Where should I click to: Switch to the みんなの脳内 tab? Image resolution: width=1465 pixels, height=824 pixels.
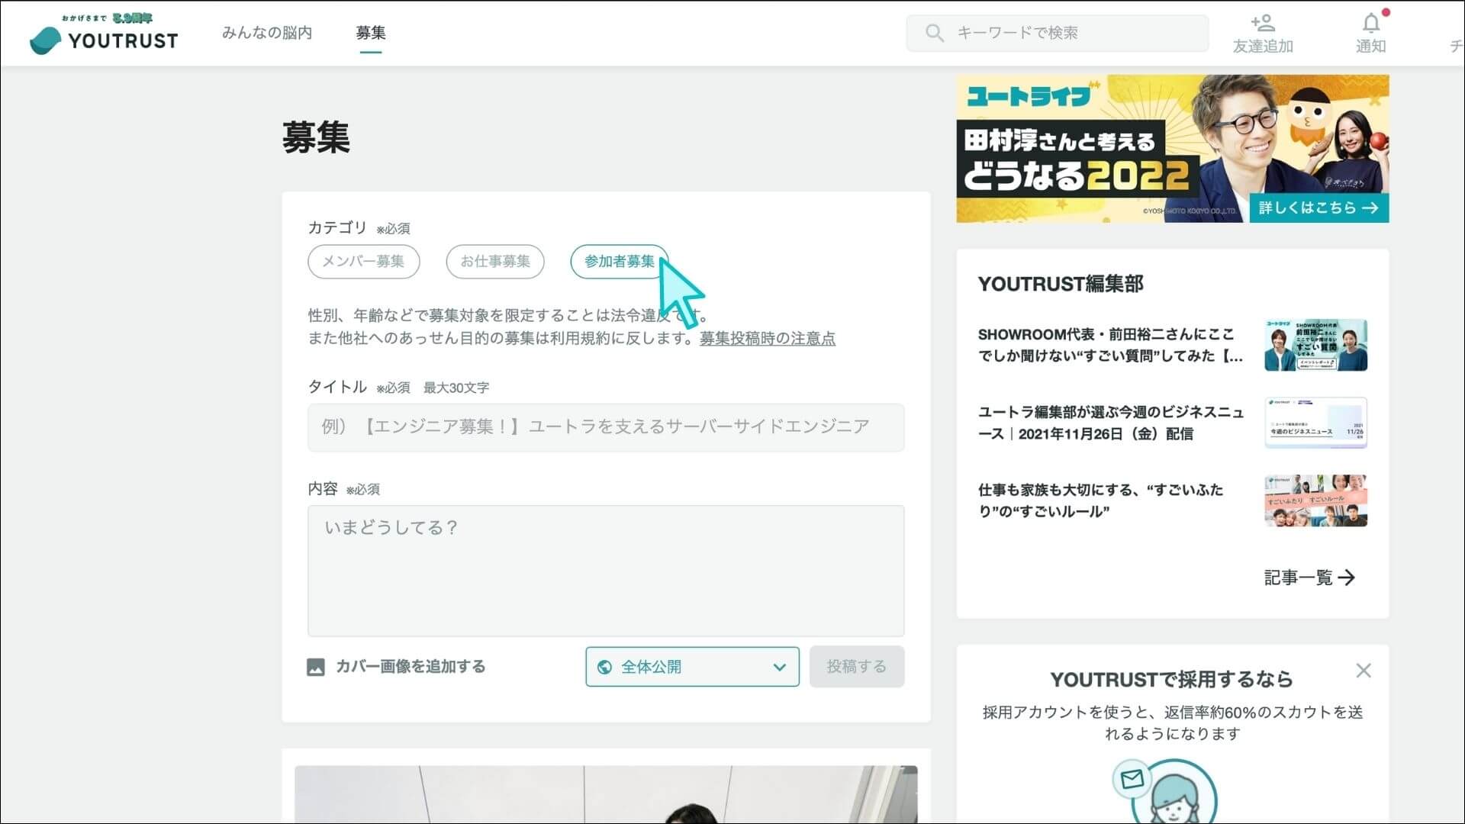click(267, 33)
